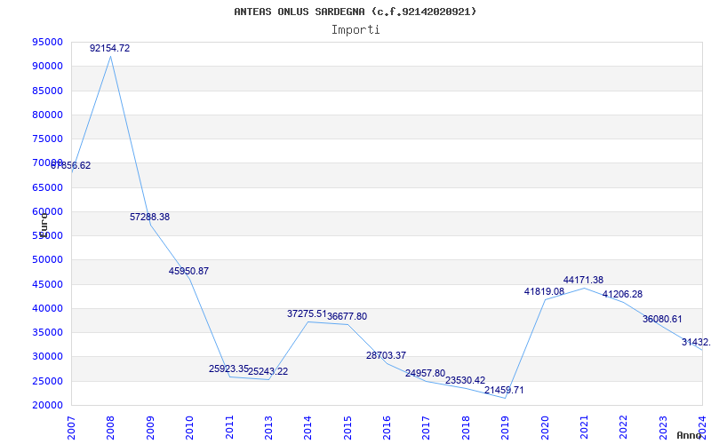Click y-axis tick 60000
The image size is (711, 444).
click(48, 211)
